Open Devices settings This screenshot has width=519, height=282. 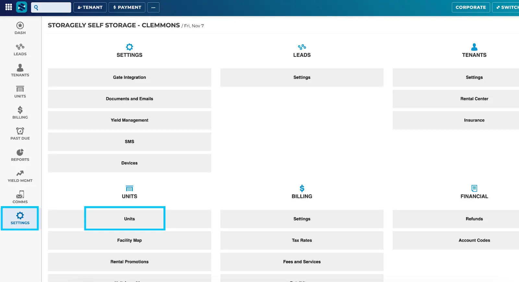point(129,163)
